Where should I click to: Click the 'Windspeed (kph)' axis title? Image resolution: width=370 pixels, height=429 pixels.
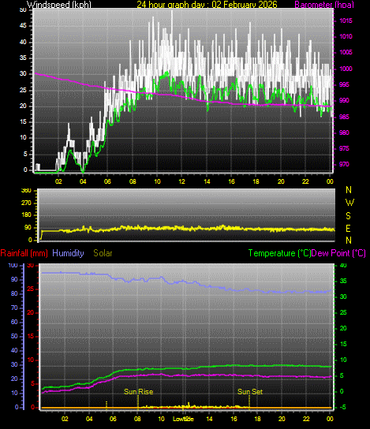[59, 5]
